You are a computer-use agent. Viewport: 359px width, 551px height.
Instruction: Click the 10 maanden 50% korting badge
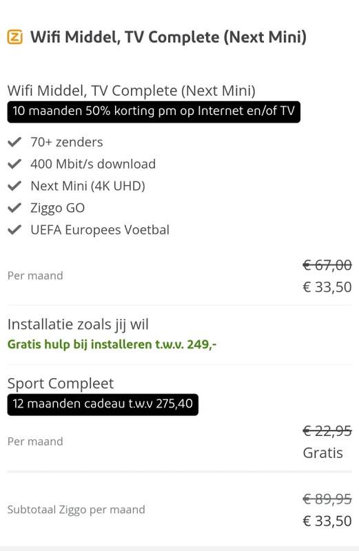tap(154, 112)
